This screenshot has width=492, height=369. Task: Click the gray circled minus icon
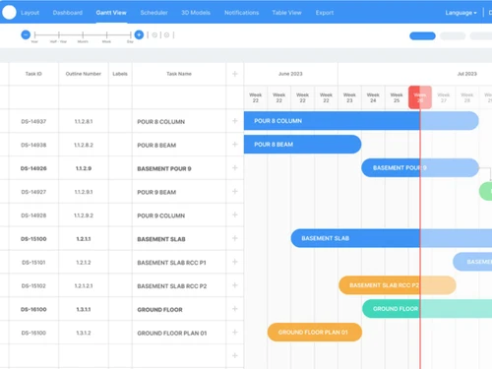pyautogui.click(x=154, y=34)
